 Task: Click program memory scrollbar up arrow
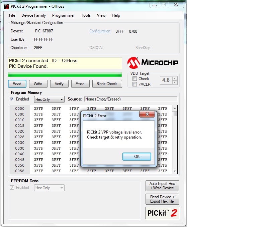point(175,108)
